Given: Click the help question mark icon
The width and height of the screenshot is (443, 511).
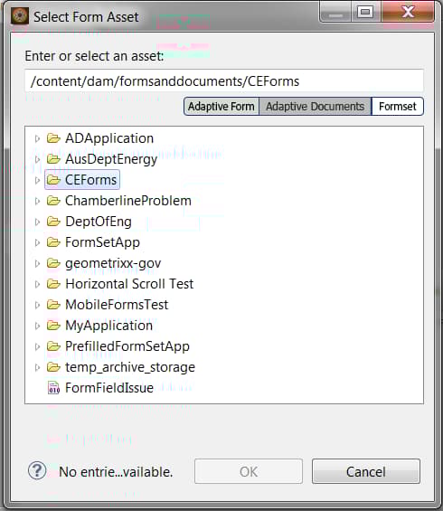Looking at the screenshot, I should click(37, 471).
